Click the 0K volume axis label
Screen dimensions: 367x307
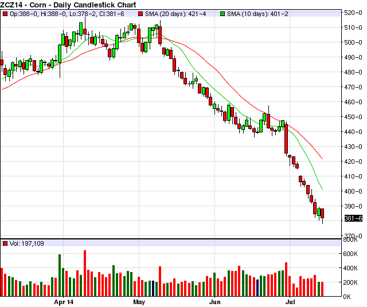pos(347,297)
